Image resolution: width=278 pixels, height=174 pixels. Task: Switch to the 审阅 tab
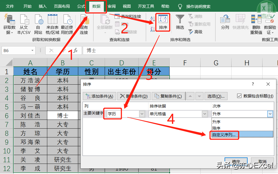(x=112, y=6)
